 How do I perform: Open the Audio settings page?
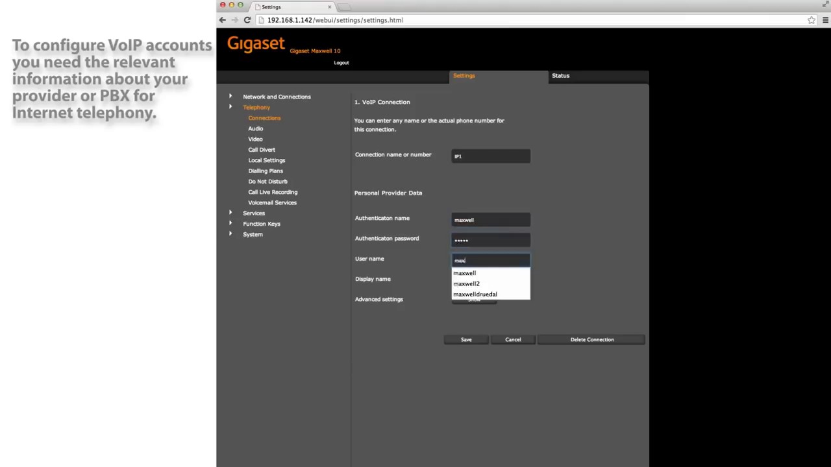pos(256,128)
